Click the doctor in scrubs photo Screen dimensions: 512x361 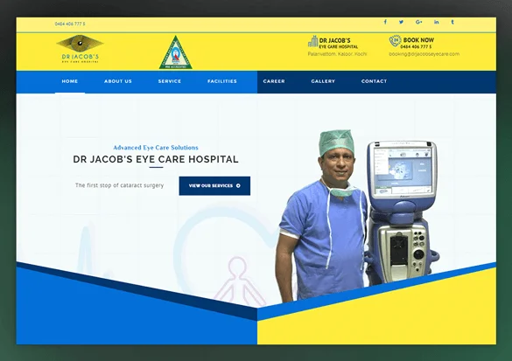tap(321, 217)
